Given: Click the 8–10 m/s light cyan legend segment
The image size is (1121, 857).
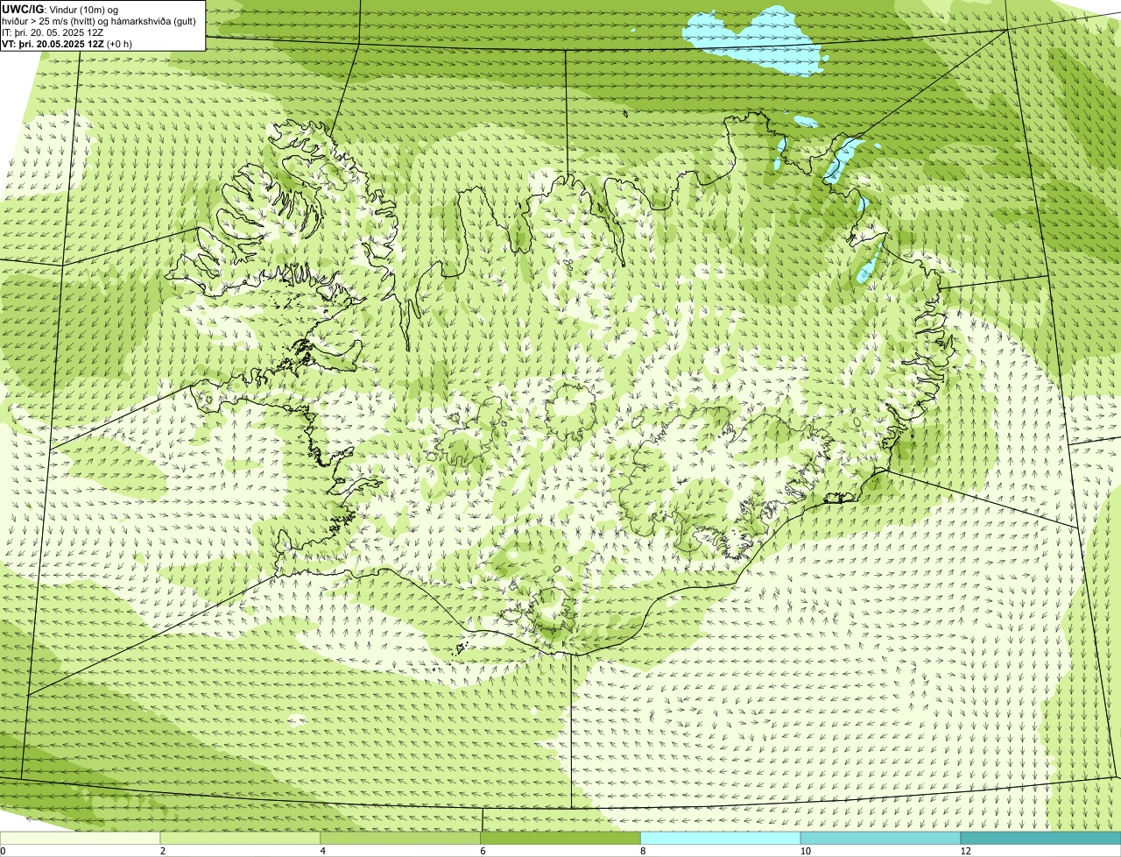Looking at the screenshot, I should (x=722, y=838).
